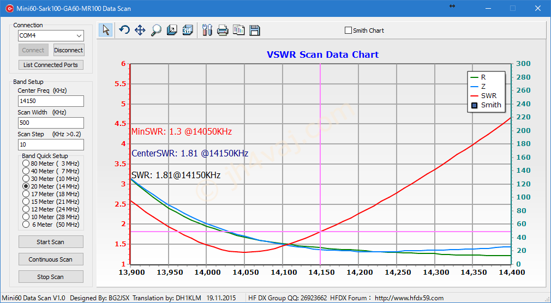Toggle the 3D view icon

(x=188, y=30)
